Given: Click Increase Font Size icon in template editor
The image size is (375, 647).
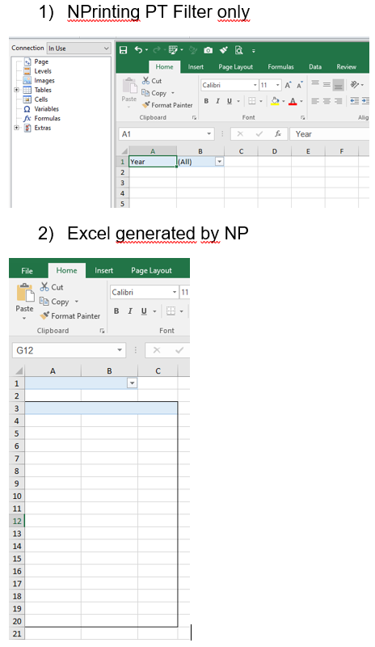Looking at the screenshot, I should pos(288,85).
